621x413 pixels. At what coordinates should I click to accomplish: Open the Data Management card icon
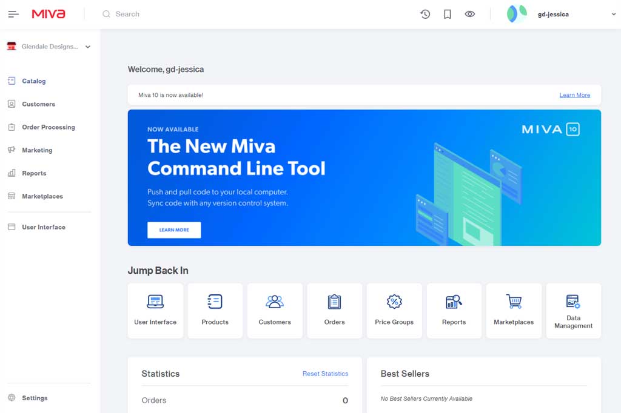[x=573, y=302]
